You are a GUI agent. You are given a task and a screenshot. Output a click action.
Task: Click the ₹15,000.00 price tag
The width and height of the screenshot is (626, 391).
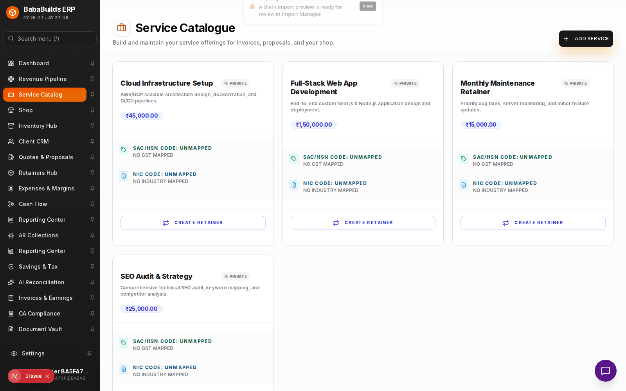point(481,125)
